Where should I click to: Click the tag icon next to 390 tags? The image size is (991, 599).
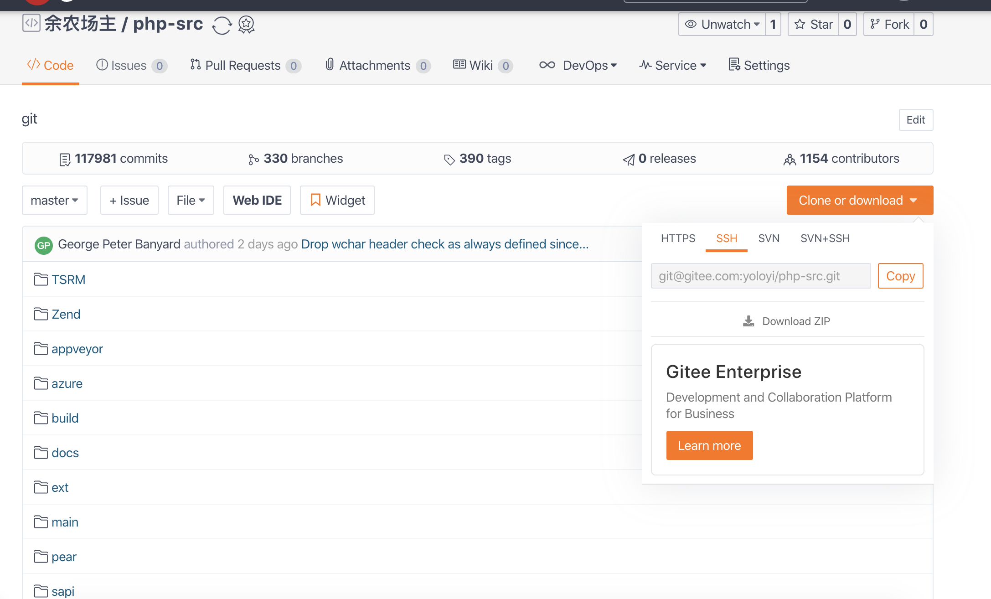click(449, 160)
